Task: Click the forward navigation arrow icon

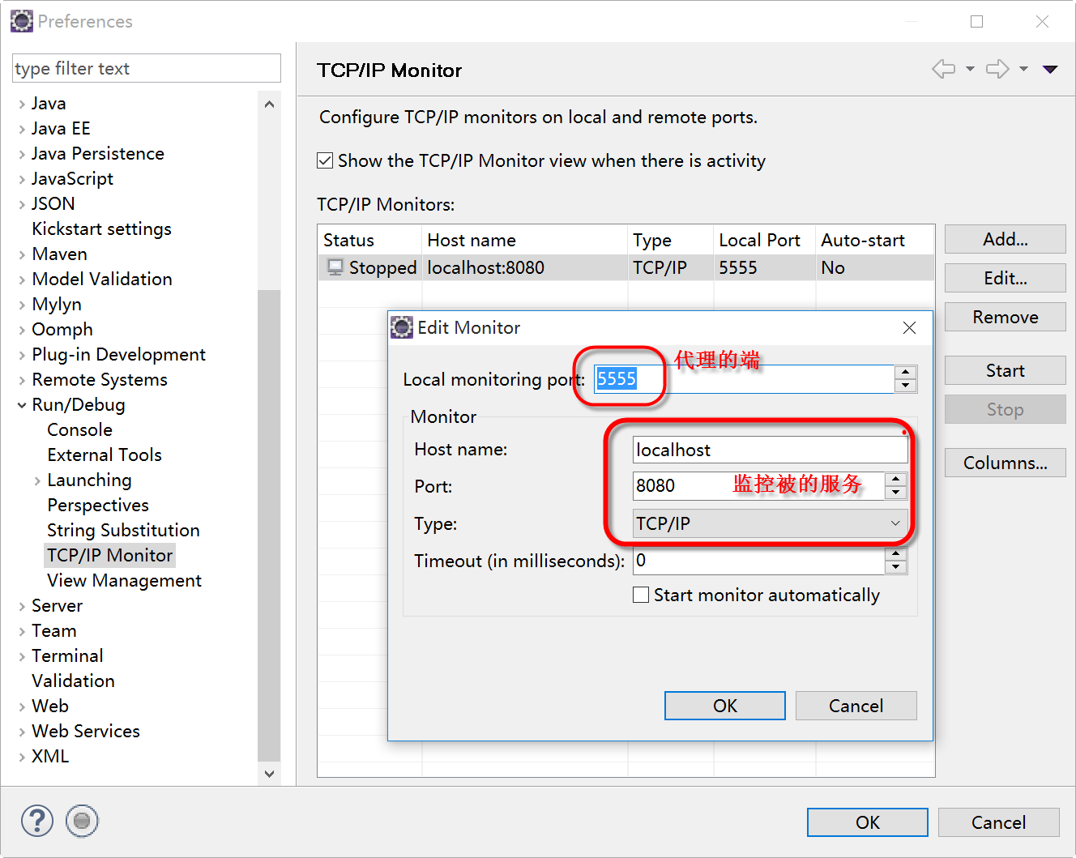Action: click(x=997, y=69)
